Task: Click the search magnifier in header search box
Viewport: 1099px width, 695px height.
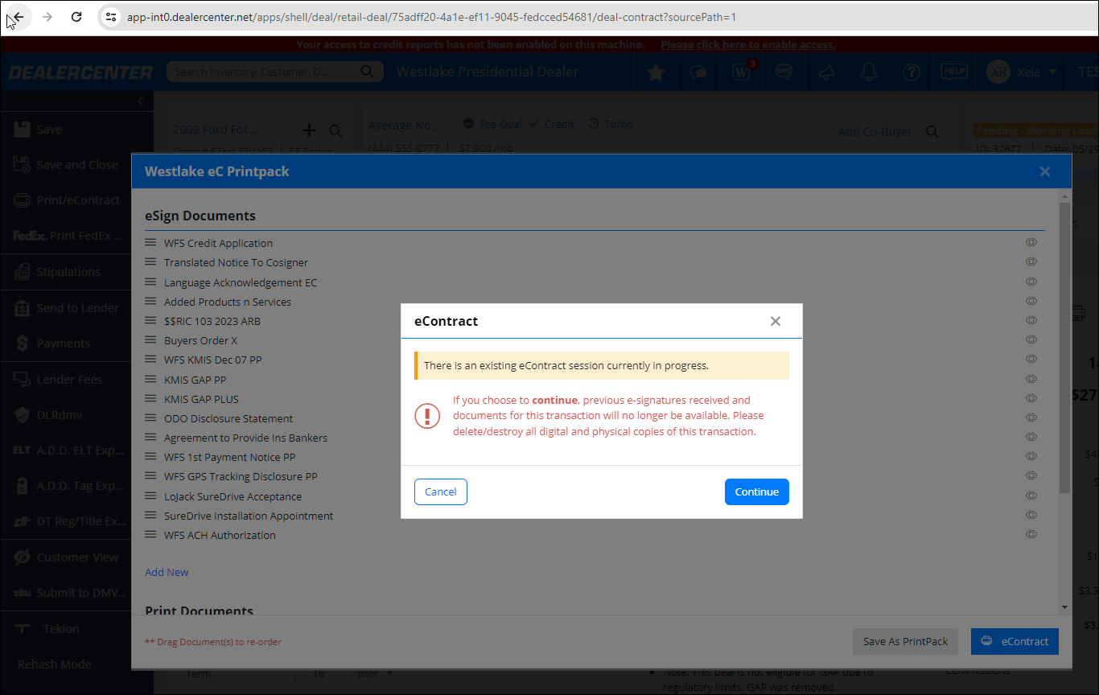Action: 367,72
